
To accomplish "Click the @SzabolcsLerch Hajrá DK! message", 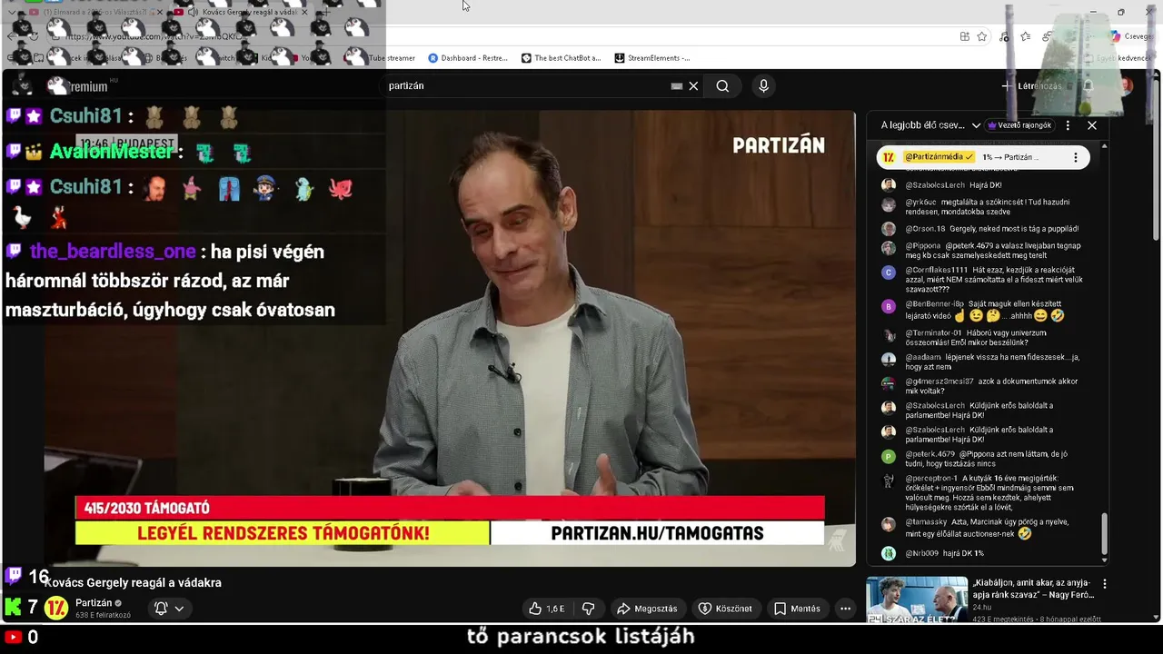I will coord(954,185).
